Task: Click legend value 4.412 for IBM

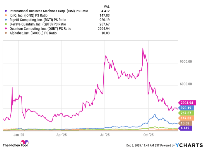Action: 105,11
